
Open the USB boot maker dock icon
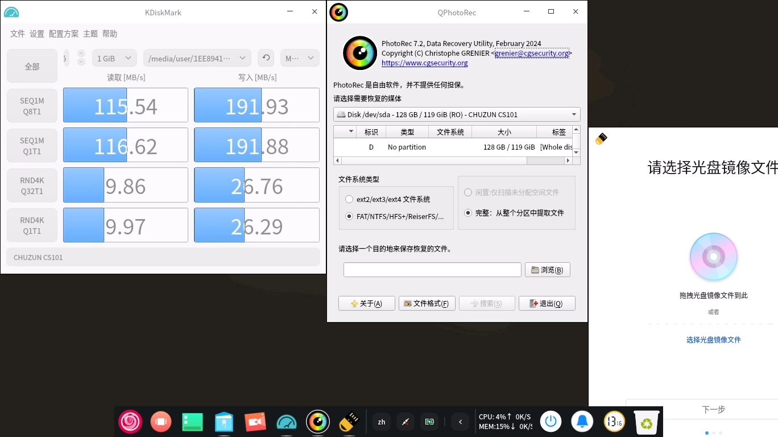click(x=349, y=422)
